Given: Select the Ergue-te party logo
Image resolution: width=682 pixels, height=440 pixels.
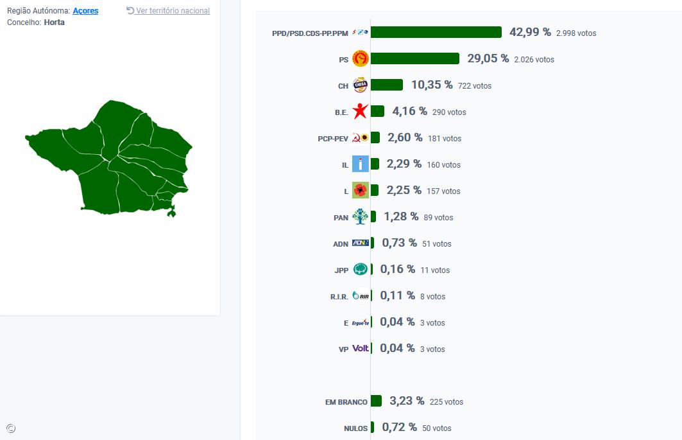Looking at the screenshot, I should pyautogui.click(x=361, y=322).
